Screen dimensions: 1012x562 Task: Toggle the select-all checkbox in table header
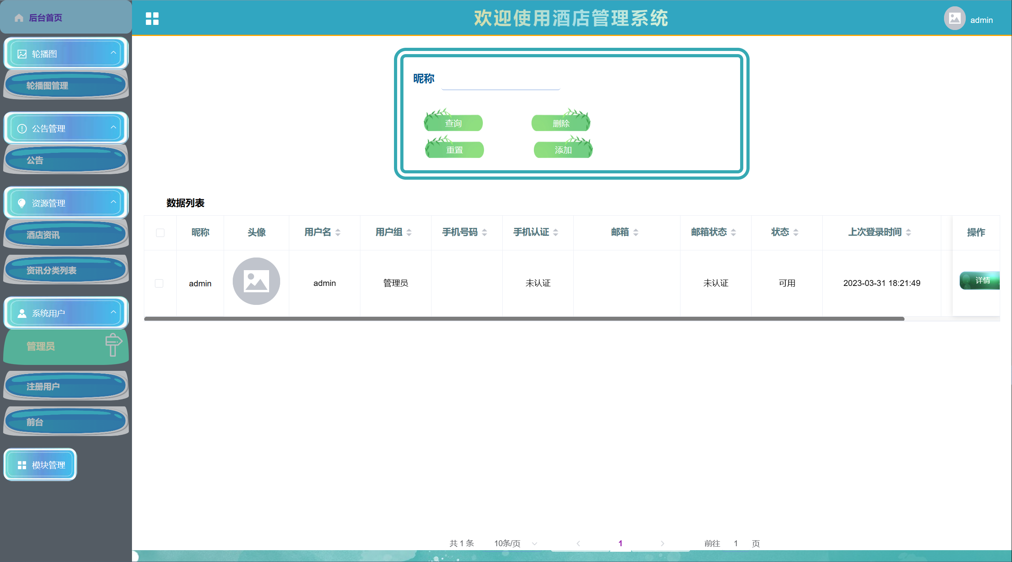[160, 233]
